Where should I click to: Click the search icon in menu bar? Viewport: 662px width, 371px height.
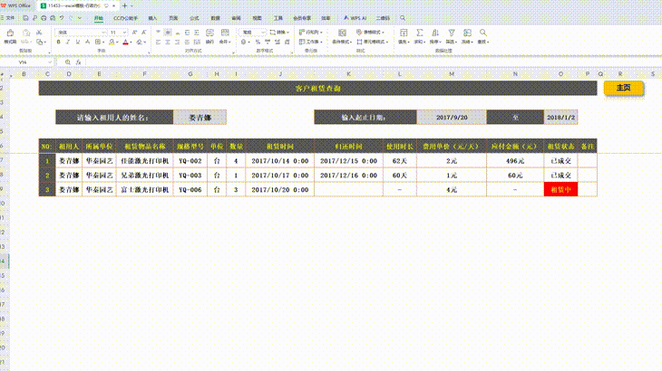click(403, 18)
